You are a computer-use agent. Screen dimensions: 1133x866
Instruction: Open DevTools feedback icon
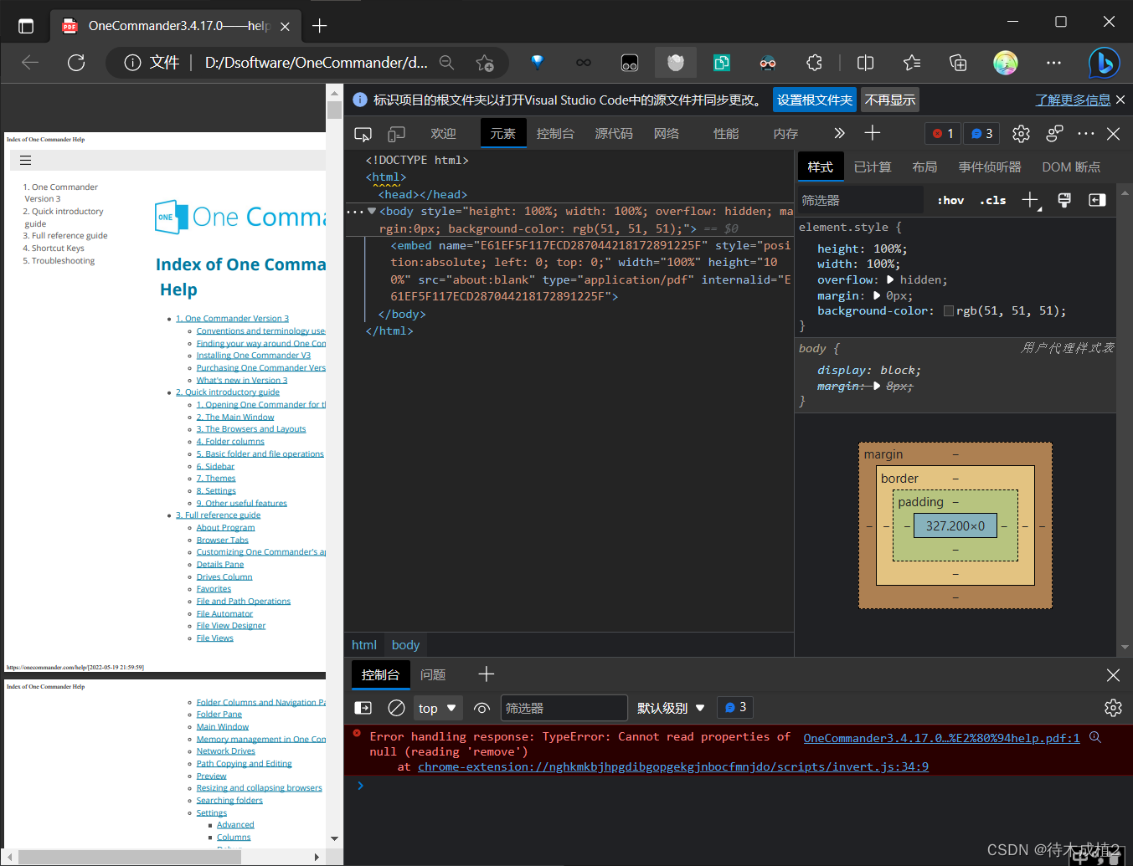(x=1054, y=134)
